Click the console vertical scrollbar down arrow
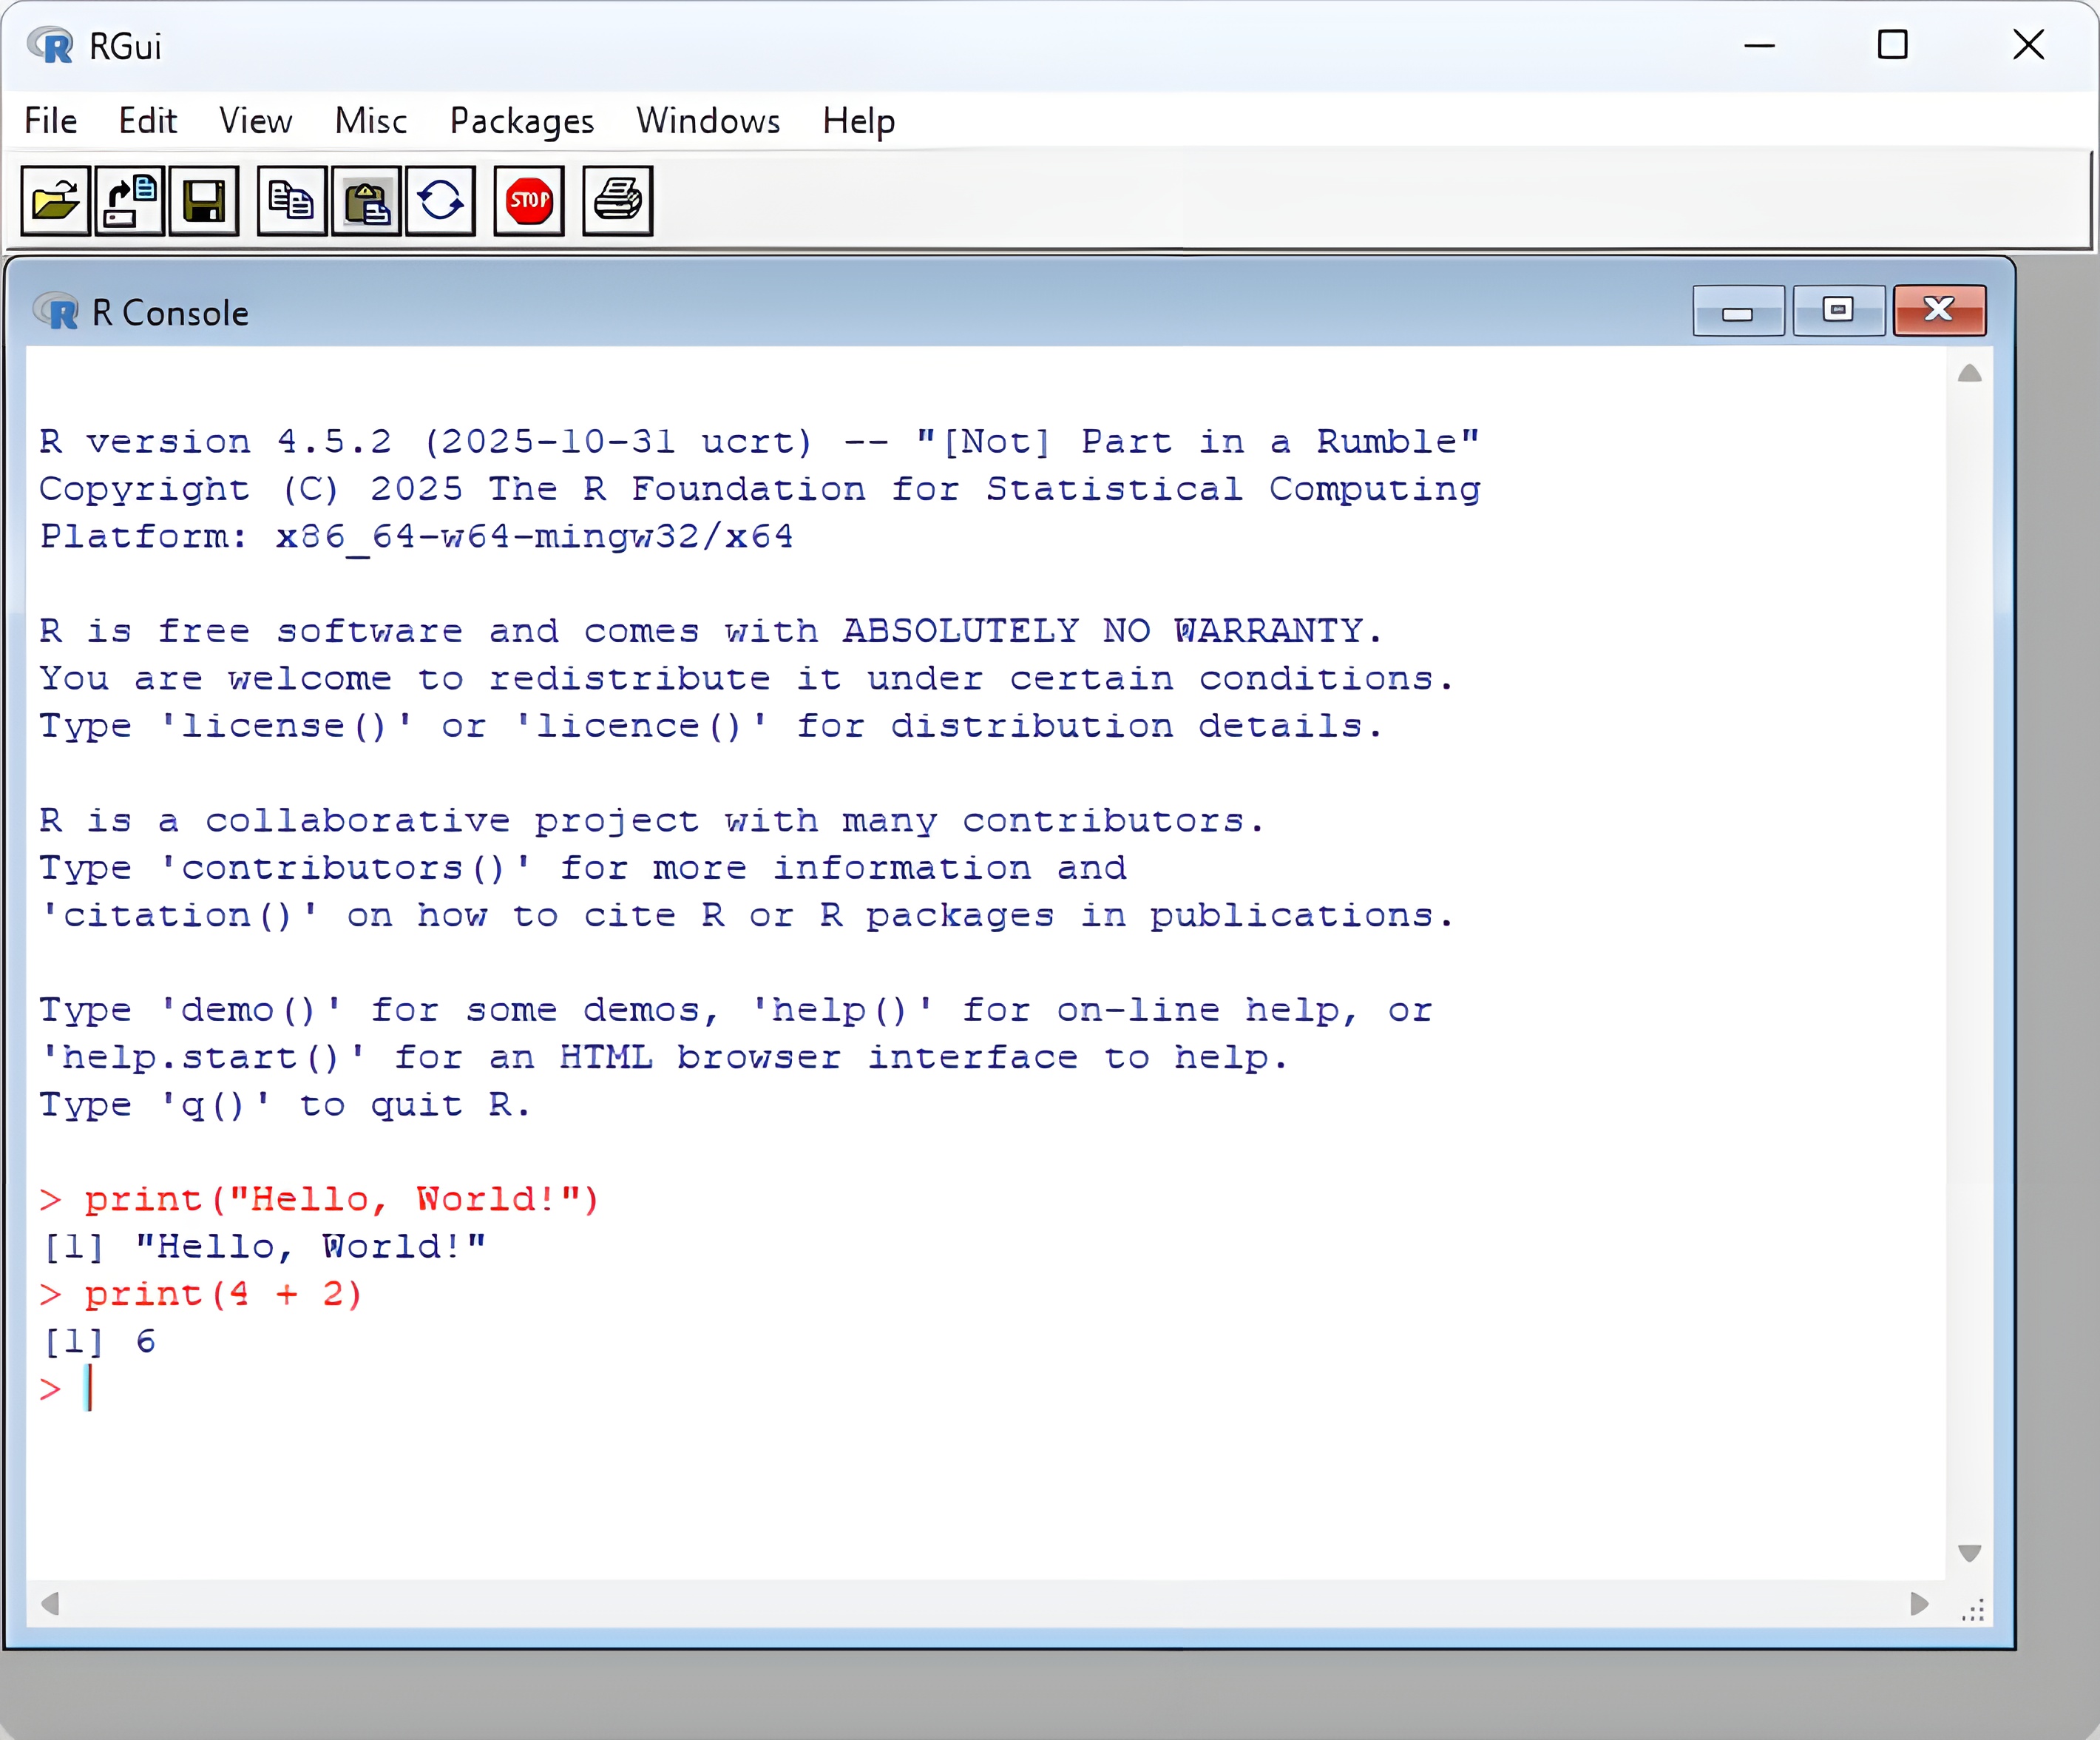 click(1969, 1553)
